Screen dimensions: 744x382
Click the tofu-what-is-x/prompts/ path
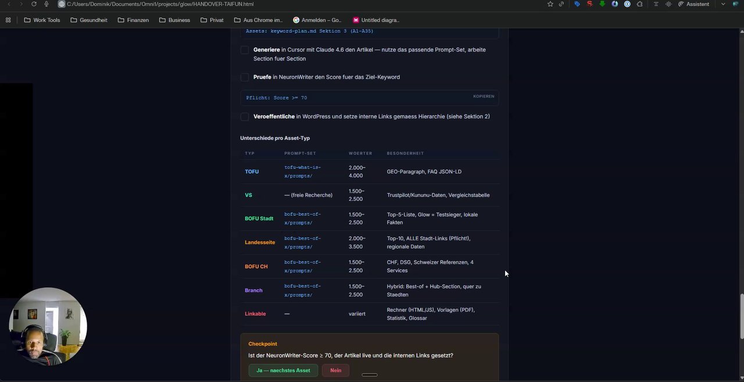[x=302, y=172]
